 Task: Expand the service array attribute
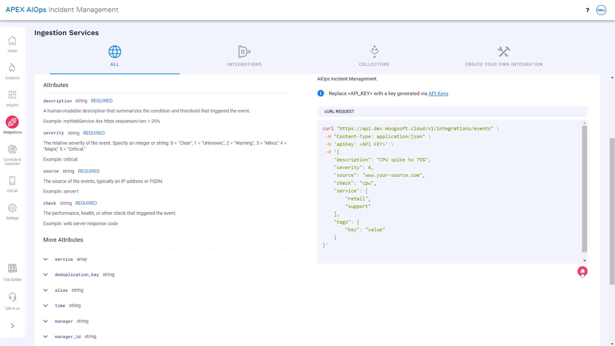point(45,259)
